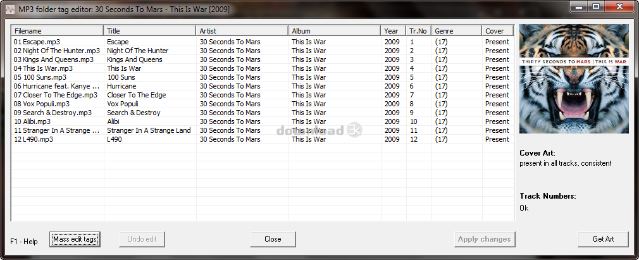639x260 pixels.
Task: Click the Album cell in the Vox Populi row
Action: [x=309, y=104]
